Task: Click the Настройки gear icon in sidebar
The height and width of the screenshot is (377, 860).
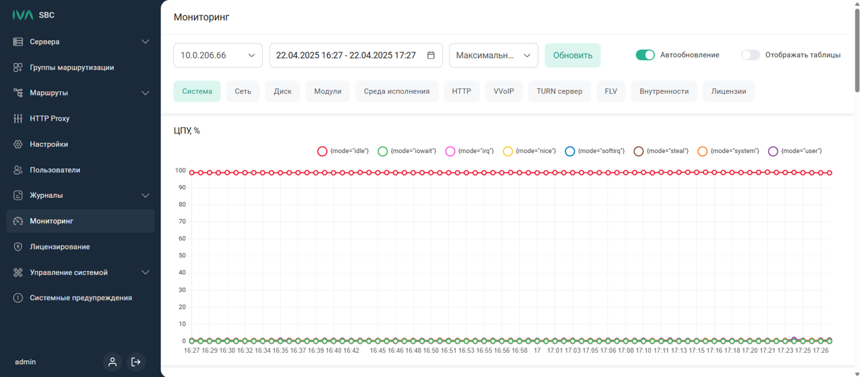Action: [x=18, y=144]
